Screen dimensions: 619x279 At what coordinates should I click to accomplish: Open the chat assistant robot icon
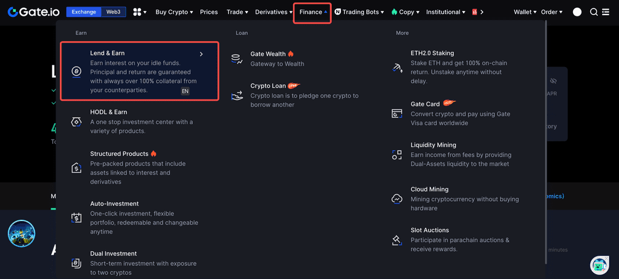(x=599, y=265)
